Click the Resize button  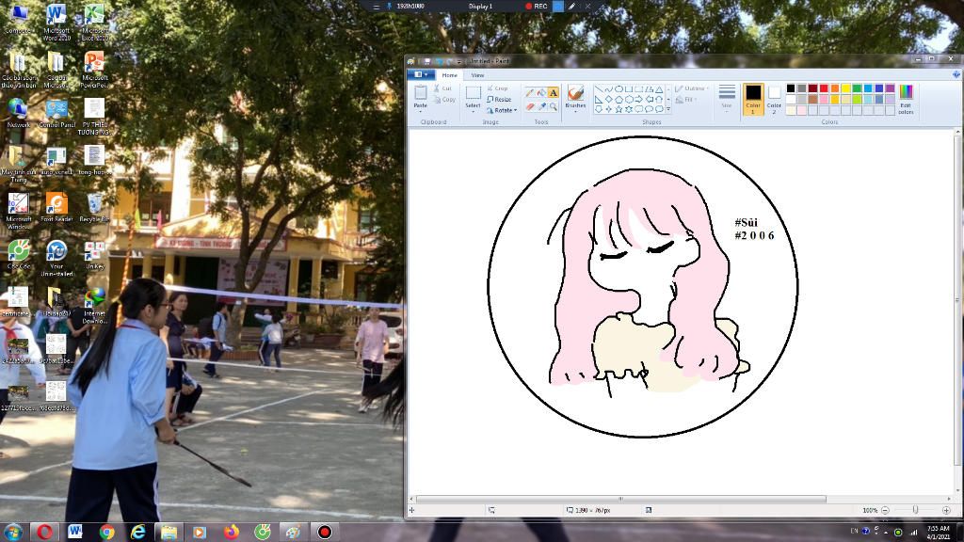(499, 100)
